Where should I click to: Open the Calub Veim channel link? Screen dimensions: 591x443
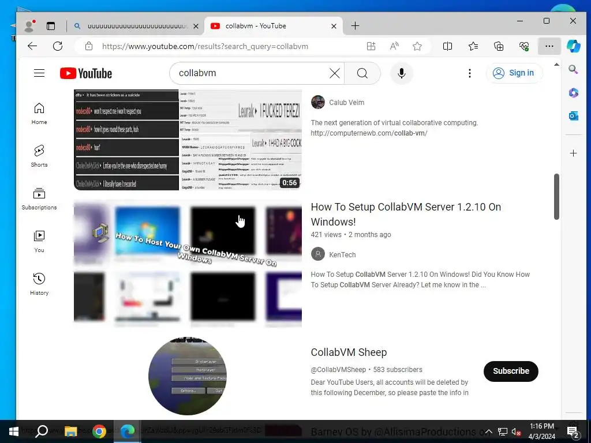(x=346, y=103)
